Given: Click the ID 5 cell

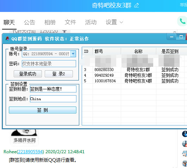Looking at the screenshot, I should tap(85, 81).
